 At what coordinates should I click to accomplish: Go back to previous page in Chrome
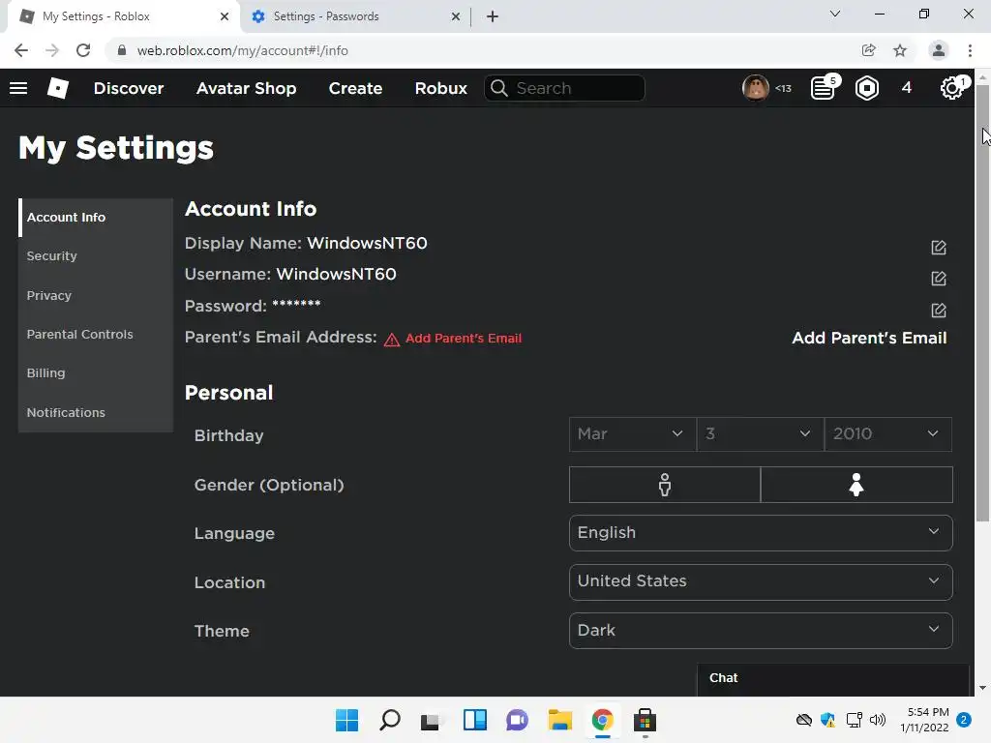[x=21, y=50]
